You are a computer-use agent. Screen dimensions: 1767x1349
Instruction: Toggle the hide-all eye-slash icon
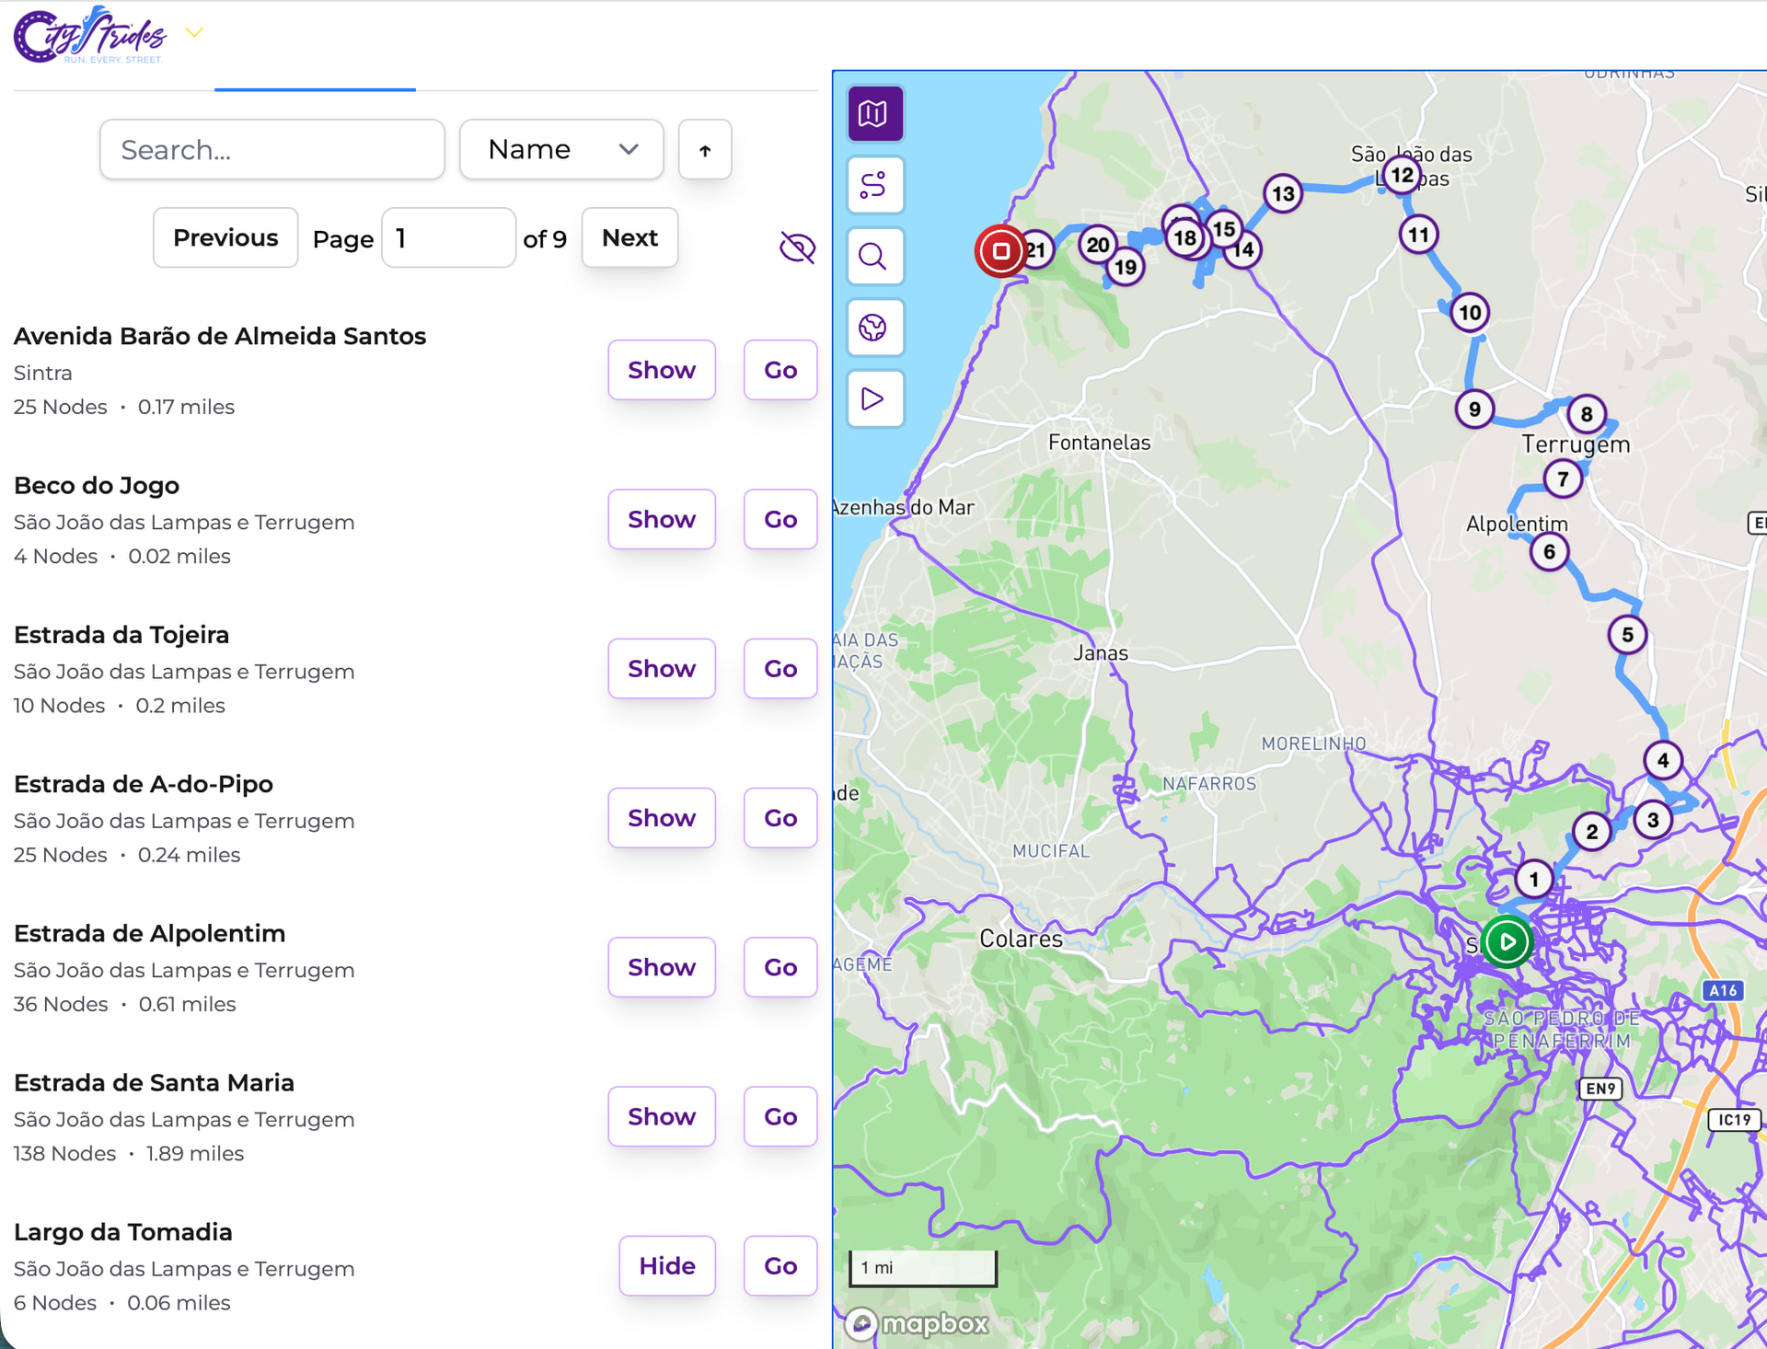point(797,247)
